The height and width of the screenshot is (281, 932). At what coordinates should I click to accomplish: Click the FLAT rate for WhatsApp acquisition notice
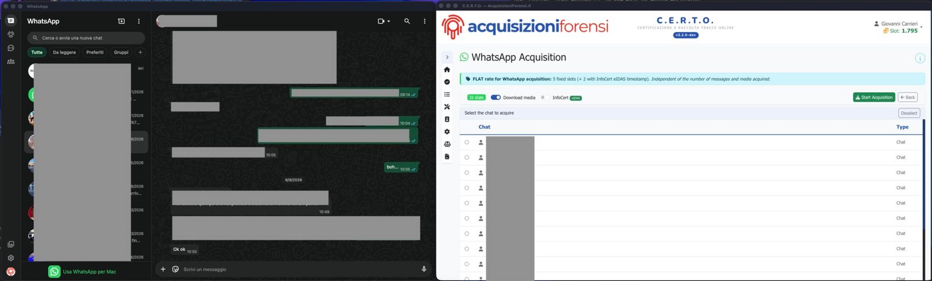click(x=692, y=79)
